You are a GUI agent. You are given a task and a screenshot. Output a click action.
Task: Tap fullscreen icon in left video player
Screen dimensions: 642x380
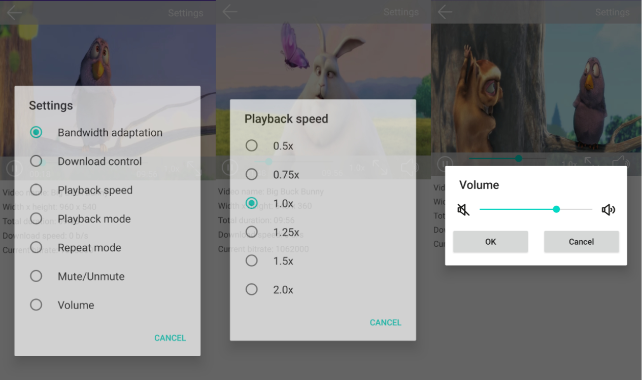(194, 168)
